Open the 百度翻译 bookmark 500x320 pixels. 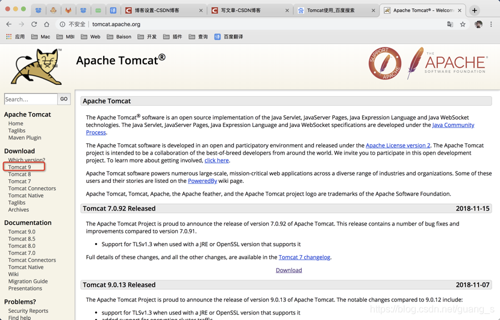pos(229,37)
